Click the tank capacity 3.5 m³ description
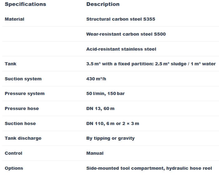Screen dimensions: 219x176 (151, 64)
